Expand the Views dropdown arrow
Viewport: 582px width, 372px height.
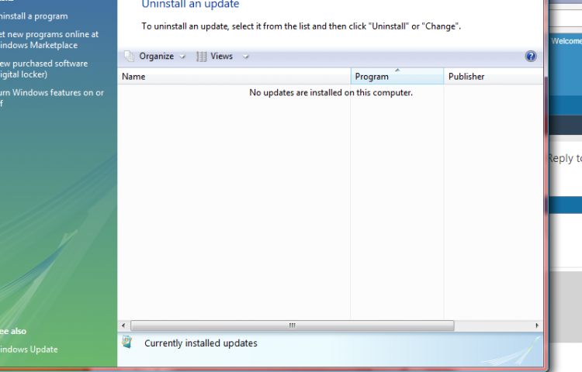pos(245,57)
